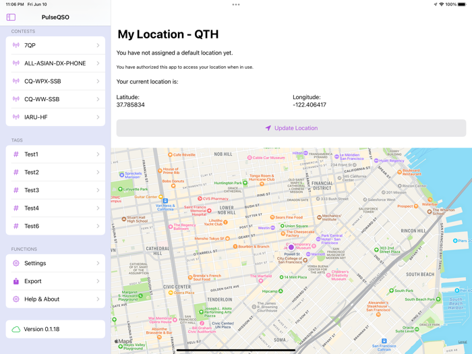Click the longitude value -122.406417
This screenshot has width=472, height=354.
309,105
